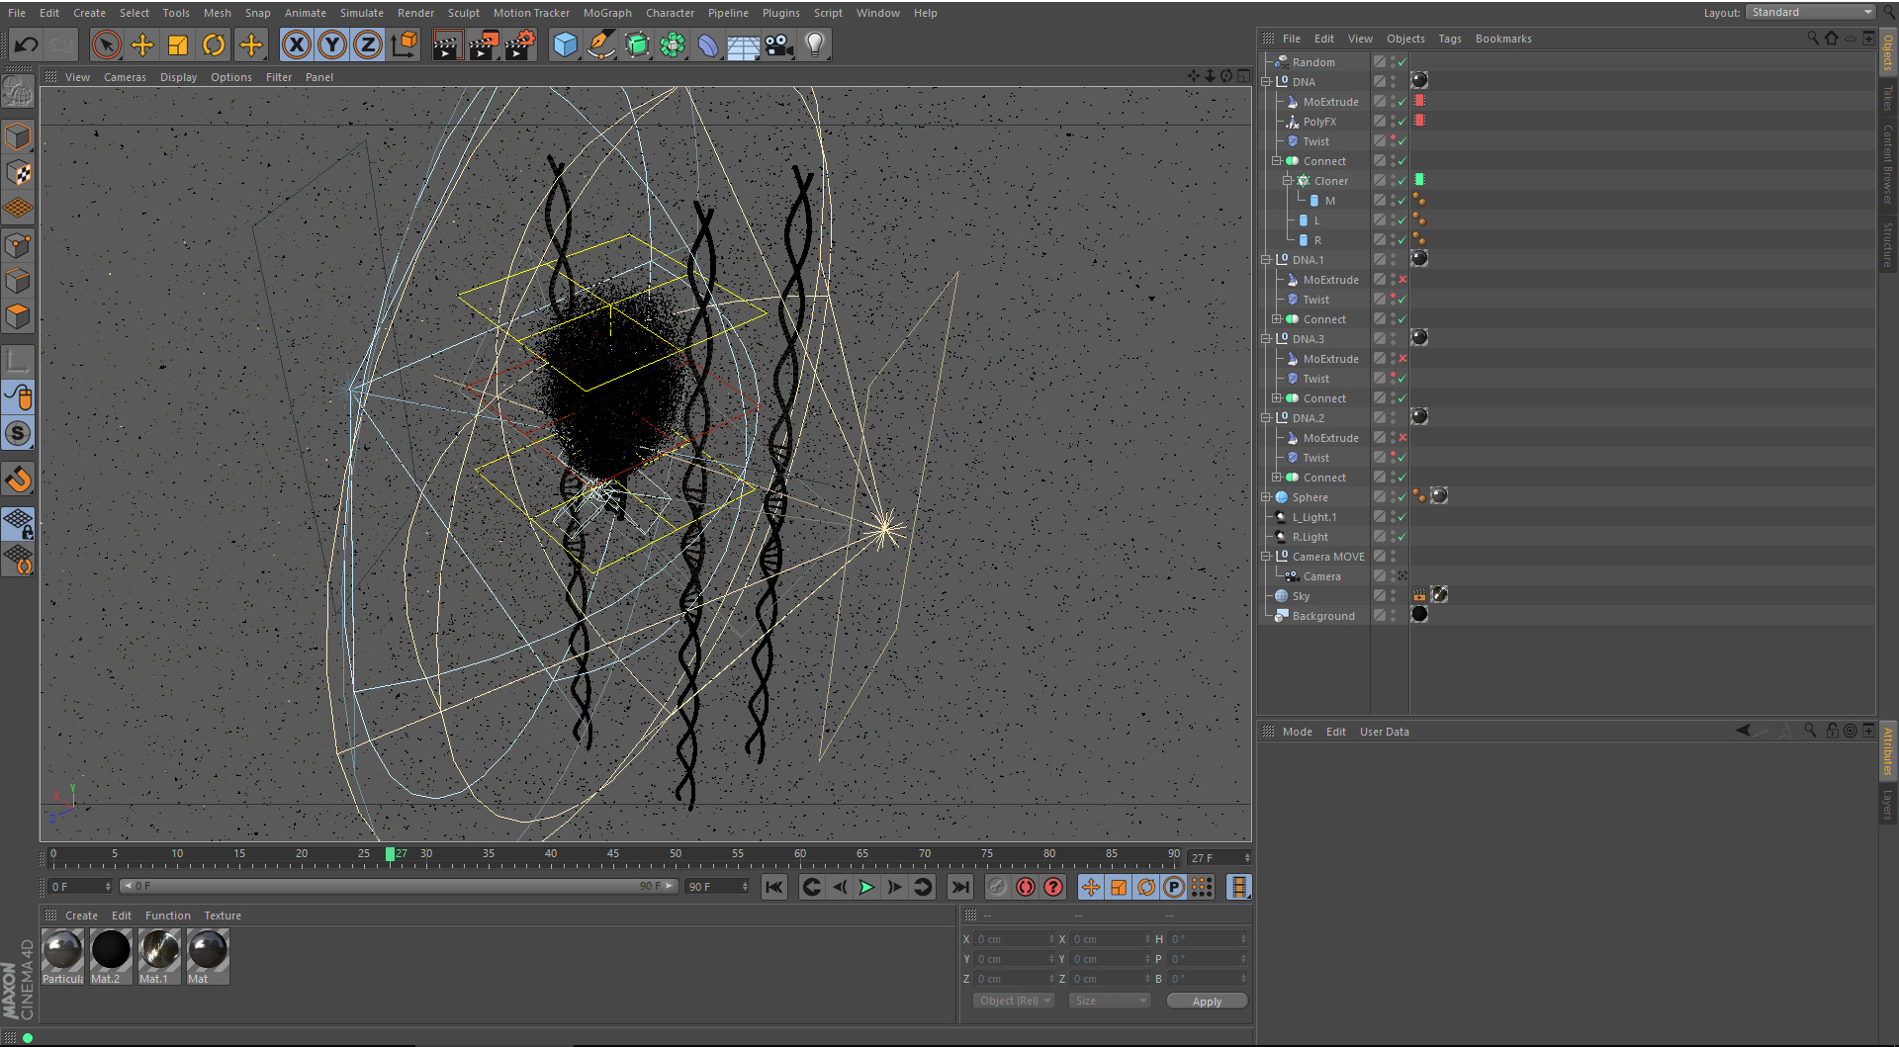This screenshot has height=1047, width=1899.
Task: Open the Camera object icon
Action: pos(779,44)
